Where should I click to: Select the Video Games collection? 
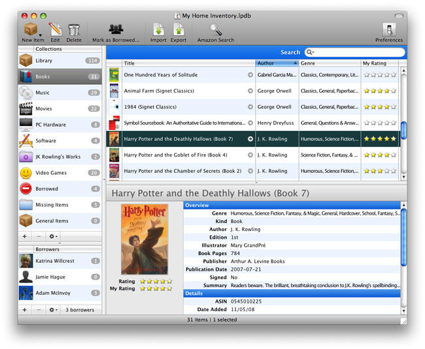pyautogui.click(x=50, y=173)
